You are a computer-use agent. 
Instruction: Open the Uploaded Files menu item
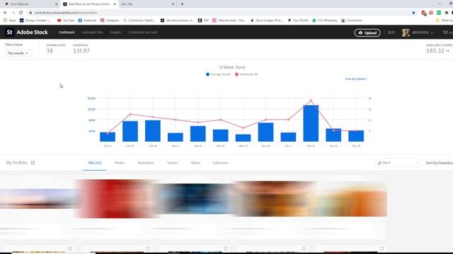click(92, 32)
